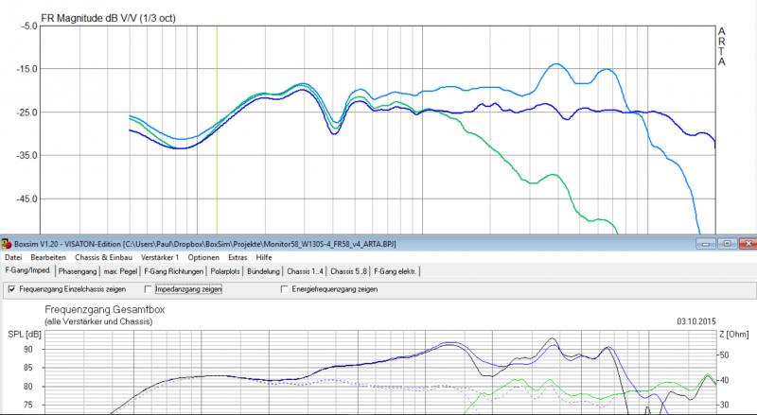Screen dimensions: 757x415
Task: Switch to the F-Gang/Imped. tab
Action: [x=28, y=270]
